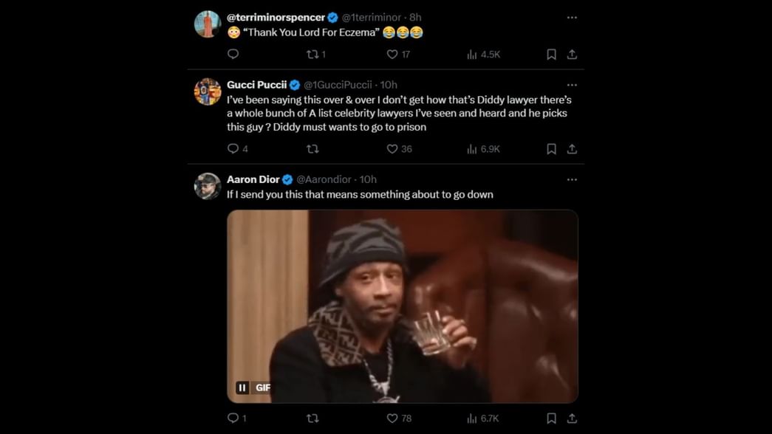Pause the Katt Williams GIF
The width and height of the screenshot is (772, 434).
click(x=242, y=387)
